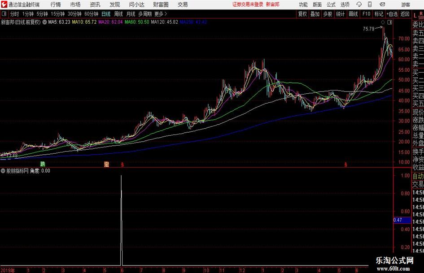Click the MA10: 65.72 label

[84, 22]
